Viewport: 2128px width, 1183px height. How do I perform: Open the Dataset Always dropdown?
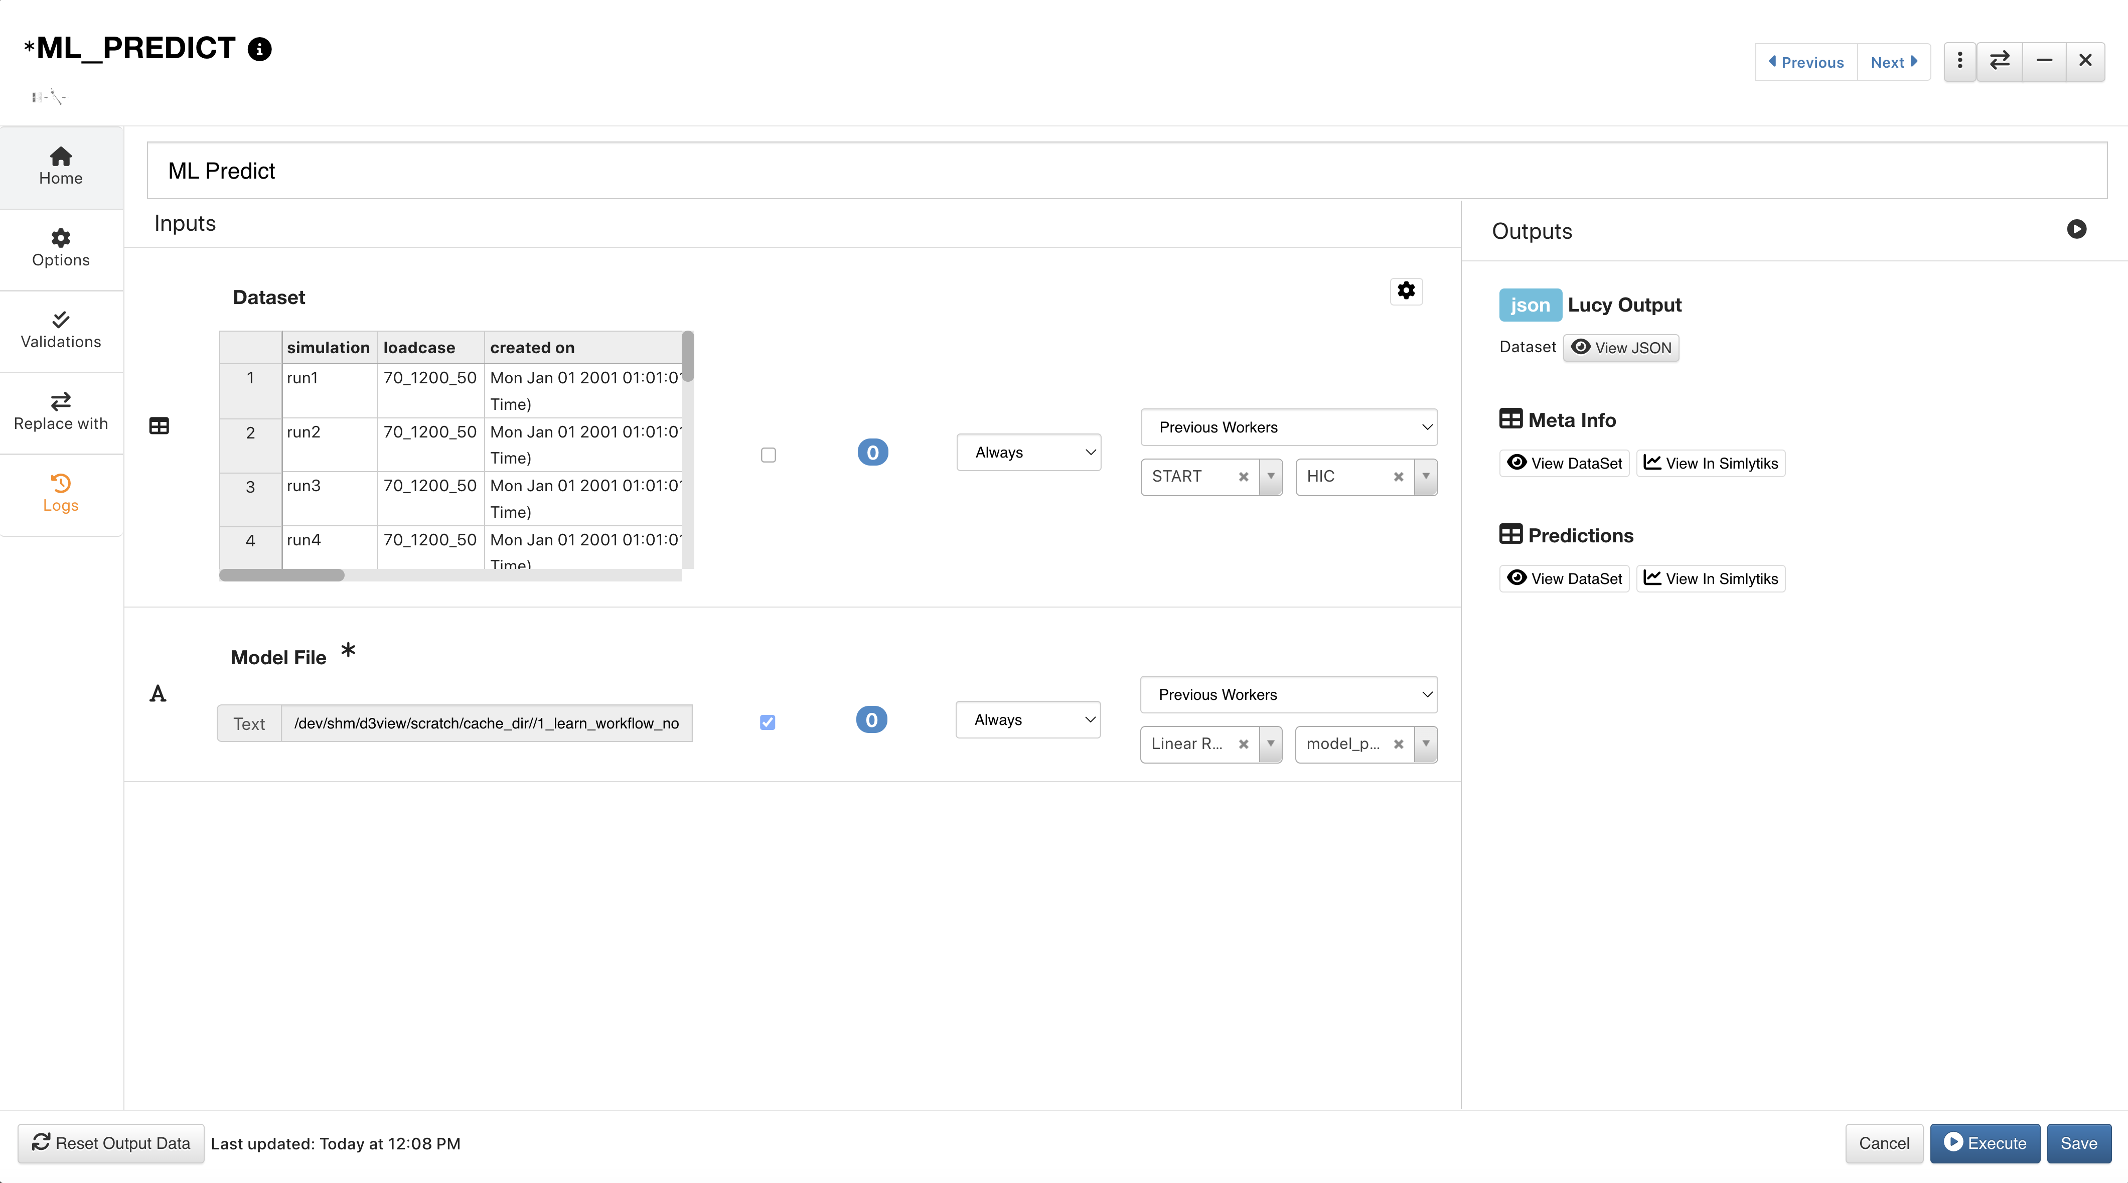click(1028, 453)
